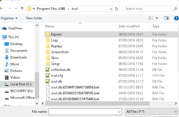Open All Files (*.*) type dropdown
The height and width of the screenshot is (117, 179).
pos(152,112)
